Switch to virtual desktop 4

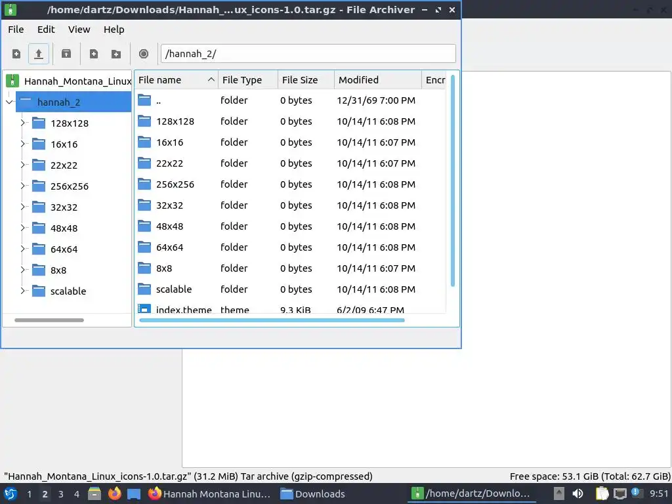coord(77,493)
